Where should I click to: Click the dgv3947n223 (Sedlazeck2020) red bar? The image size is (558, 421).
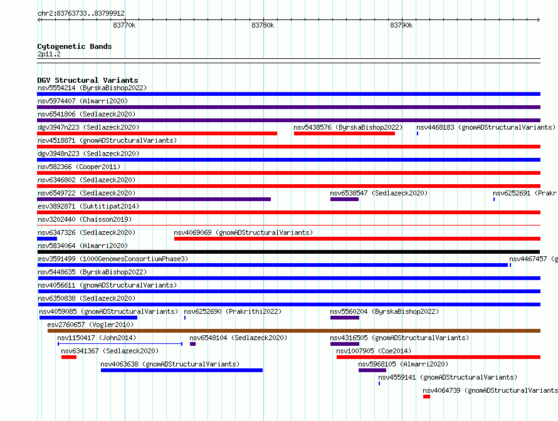[157, 133]
